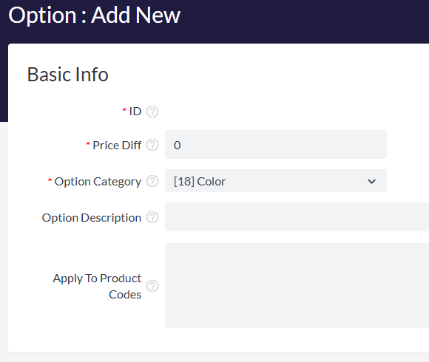This screenshot has height=362, width=429.
Task: Open help icon beside ID label
Action: tap(152, 112)
